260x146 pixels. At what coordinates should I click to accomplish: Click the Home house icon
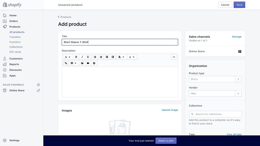pos(4,15)
